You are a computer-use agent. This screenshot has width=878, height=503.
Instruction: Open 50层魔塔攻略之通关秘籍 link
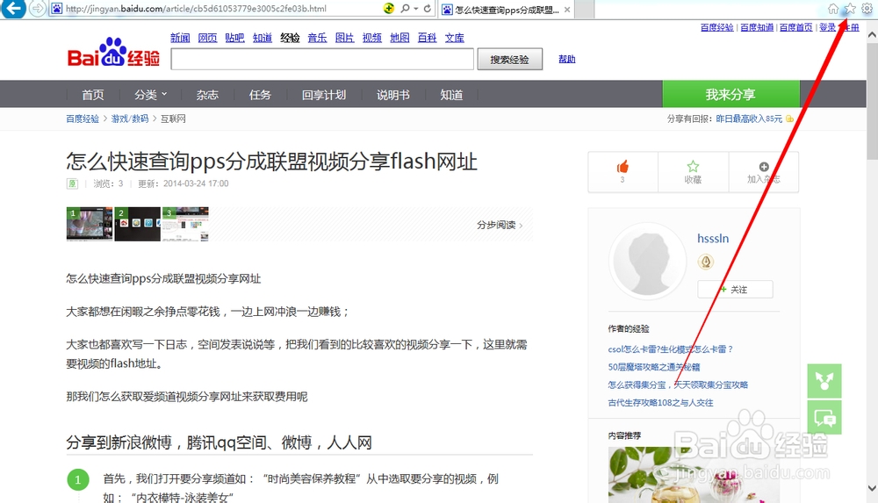click(654, 367)
